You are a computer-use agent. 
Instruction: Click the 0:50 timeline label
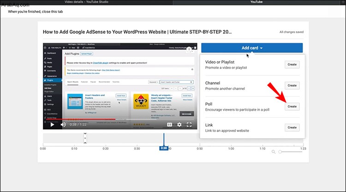point(200,149)
